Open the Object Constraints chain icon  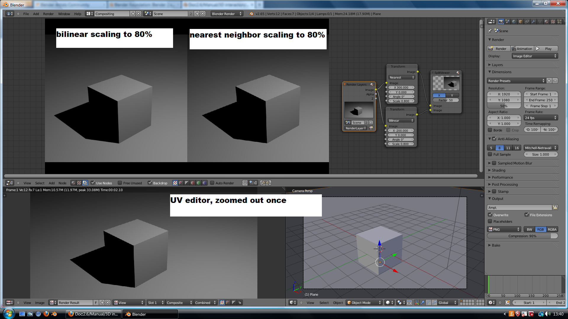coord(527,22)
